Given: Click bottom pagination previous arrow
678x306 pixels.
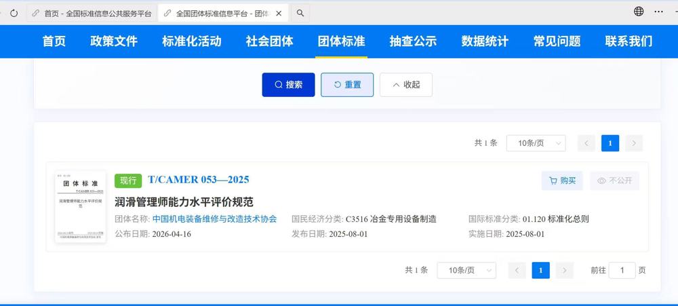Looking at the screenshot, I should [517, 270].
